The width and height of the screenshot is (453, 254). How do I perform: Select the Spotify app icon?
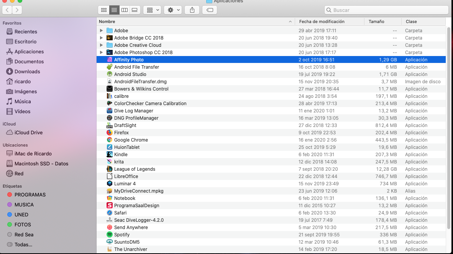tap(110, 234)
